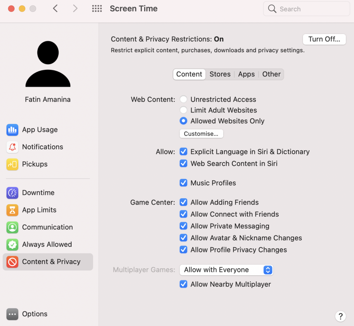Open Pickups in the sidebar

(x=48, y=164)
